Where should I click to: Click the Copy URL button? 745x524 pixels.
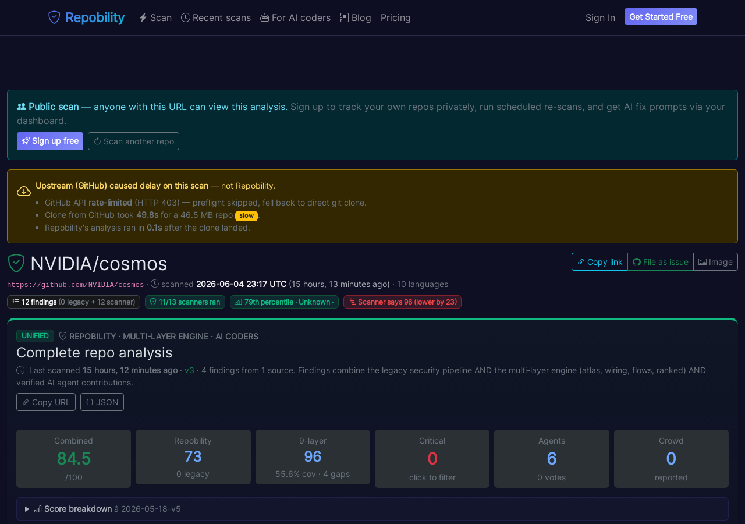(46, 402)
